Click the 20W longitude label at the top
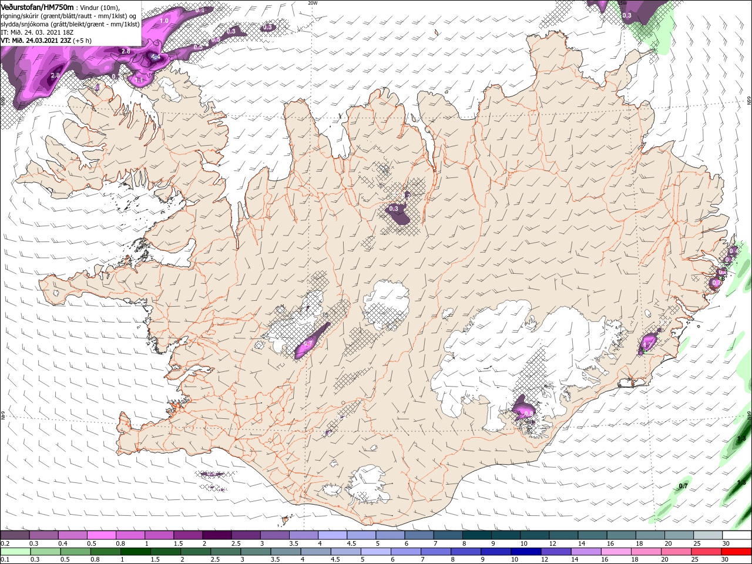This screenshot has width=752, height=564. [313, 2]
